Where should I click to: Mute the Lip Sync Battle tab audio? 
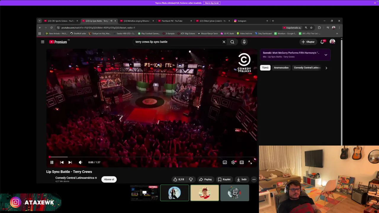111,21
